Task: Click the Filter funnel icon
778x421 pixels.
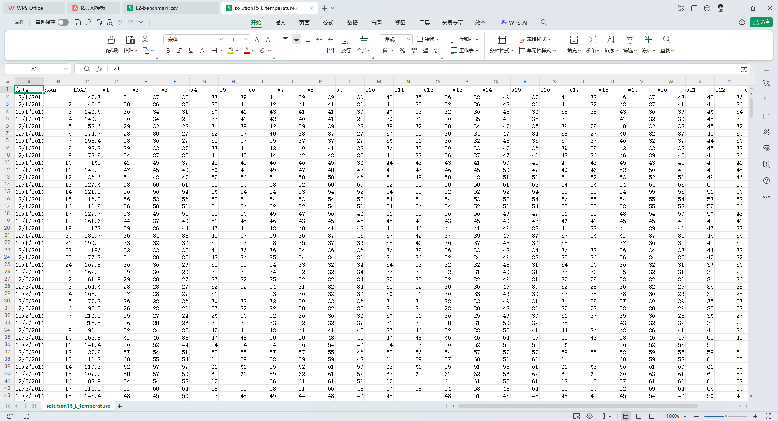Action: (630, 40)
